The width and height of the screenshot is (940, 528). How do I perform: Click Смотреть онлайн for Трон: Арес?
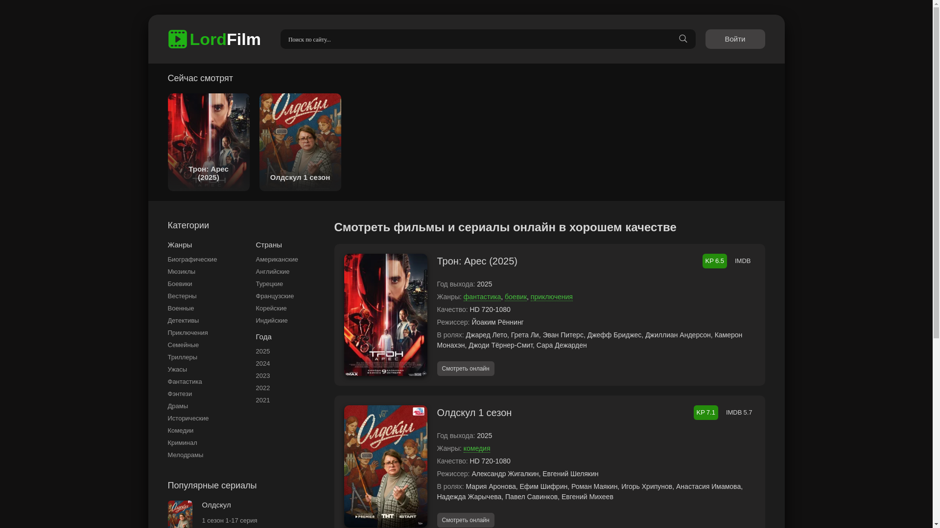(465, 369)
